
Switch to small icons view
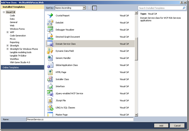click(x=89, y=8)
